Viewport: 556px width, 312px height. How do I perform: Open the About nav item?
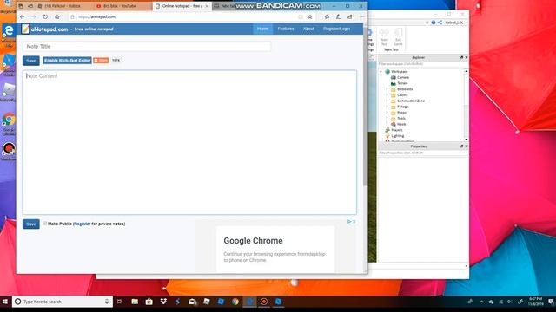point(308,29)
